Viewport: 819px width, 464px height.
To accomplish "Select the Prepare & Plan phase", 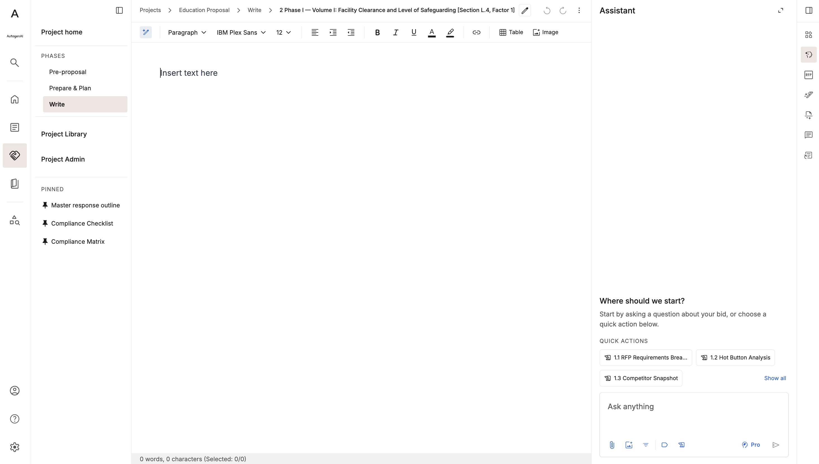I will click(x=85, y=88).
